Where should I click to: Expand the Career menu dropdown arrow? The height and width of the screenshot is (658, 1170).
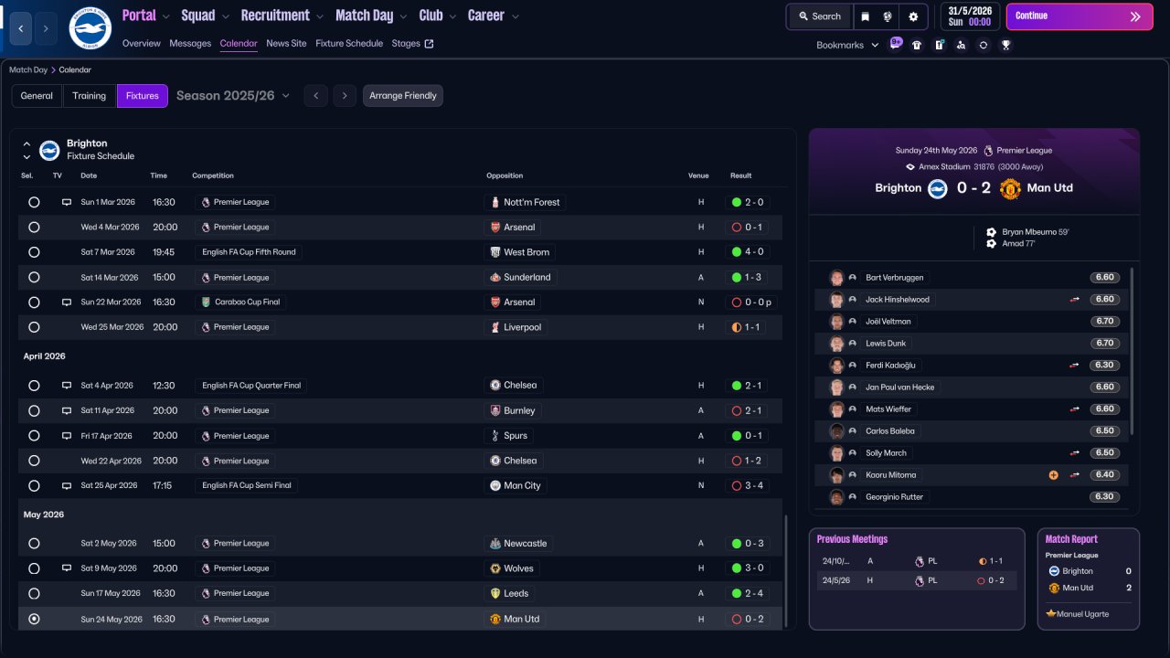tap(515, 16)
